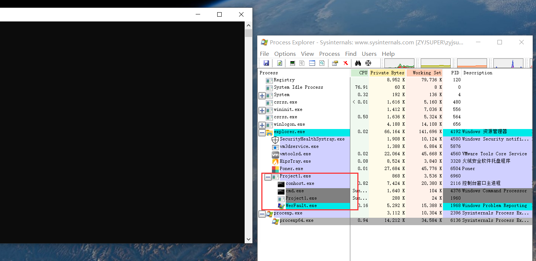The height and width of the screenshot is (261, 536).
Task: Open the process Properties toolbar icon
Action: point(335,63)
